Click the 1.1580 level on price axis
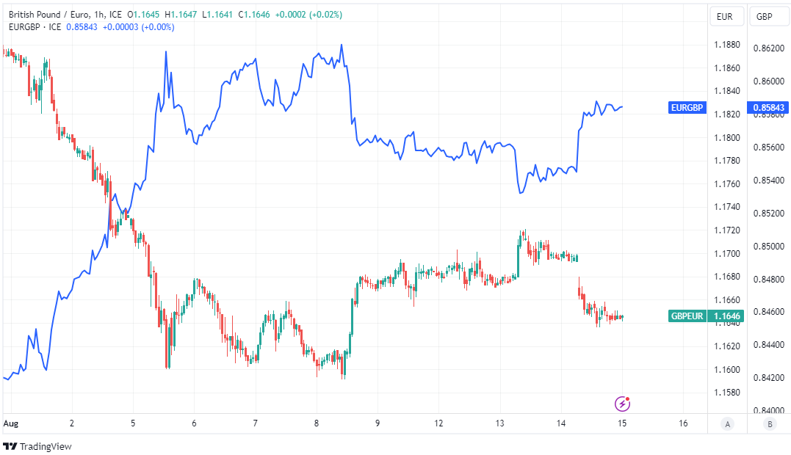 pyautogui.click(x=726, y=393)
